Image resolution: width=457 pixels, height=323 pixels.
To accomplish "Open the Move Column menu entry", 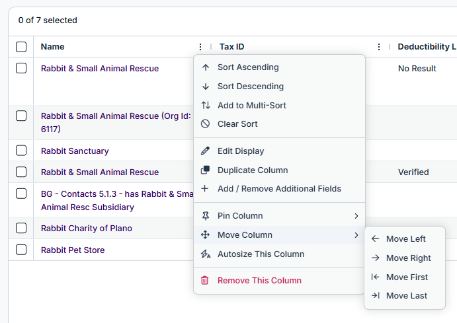I will pyautogui.click(x=279, y=235).
